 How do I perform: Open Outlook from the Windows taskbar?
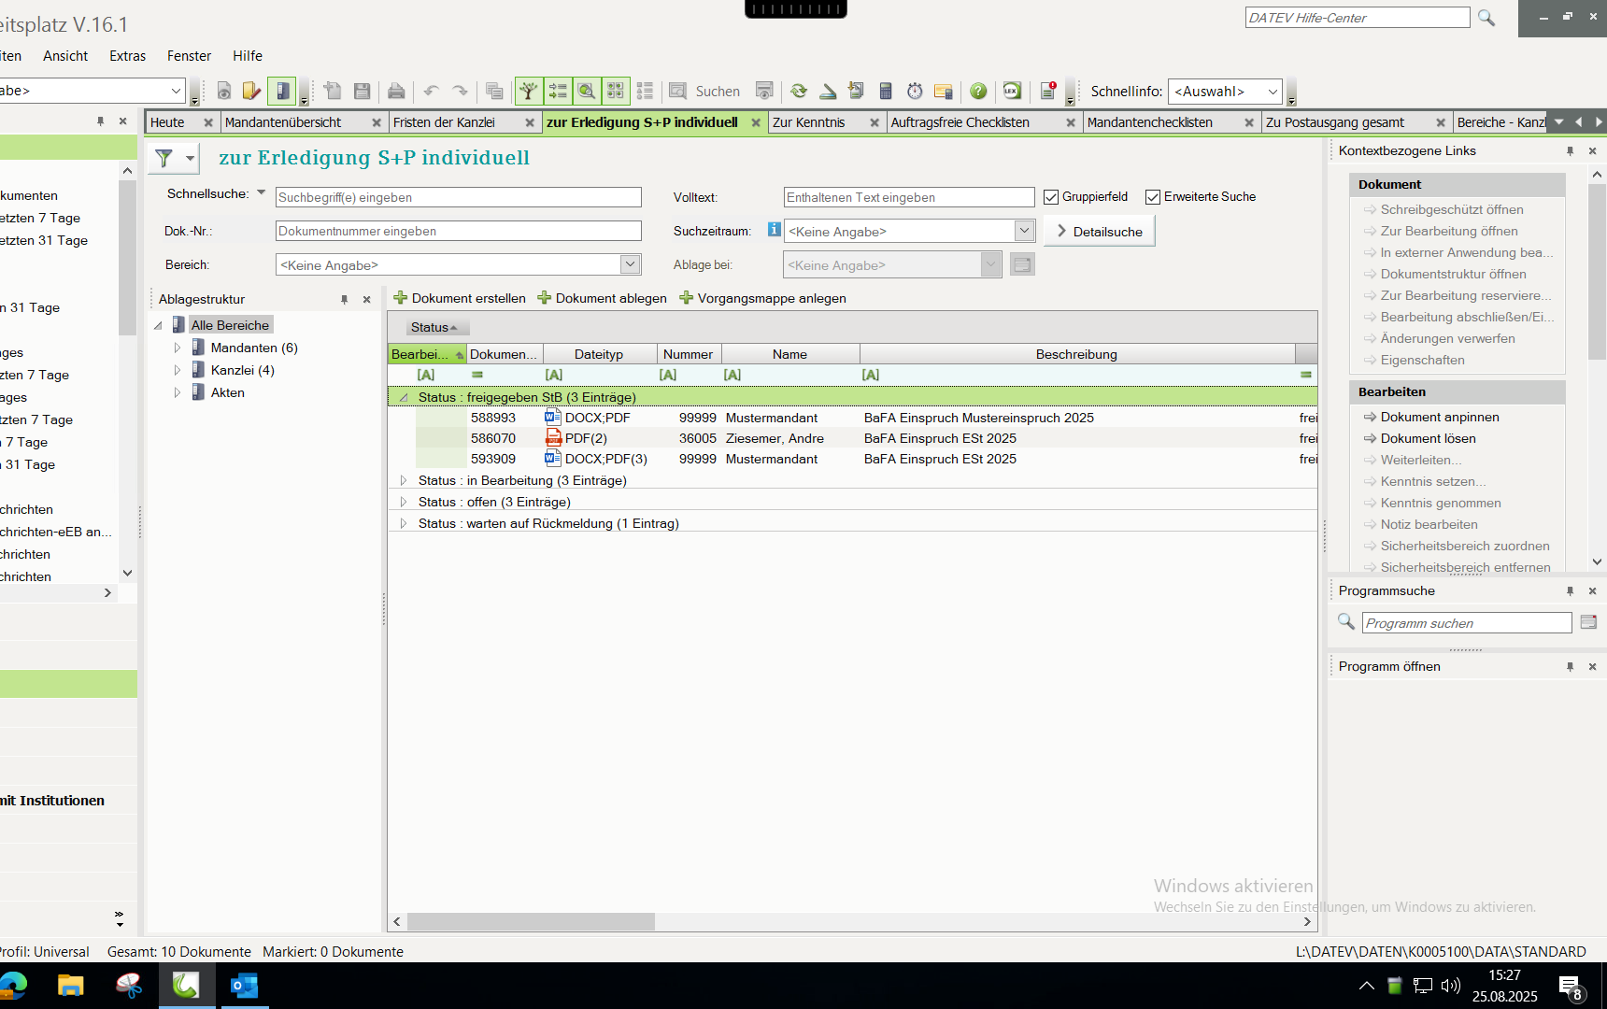244,986
